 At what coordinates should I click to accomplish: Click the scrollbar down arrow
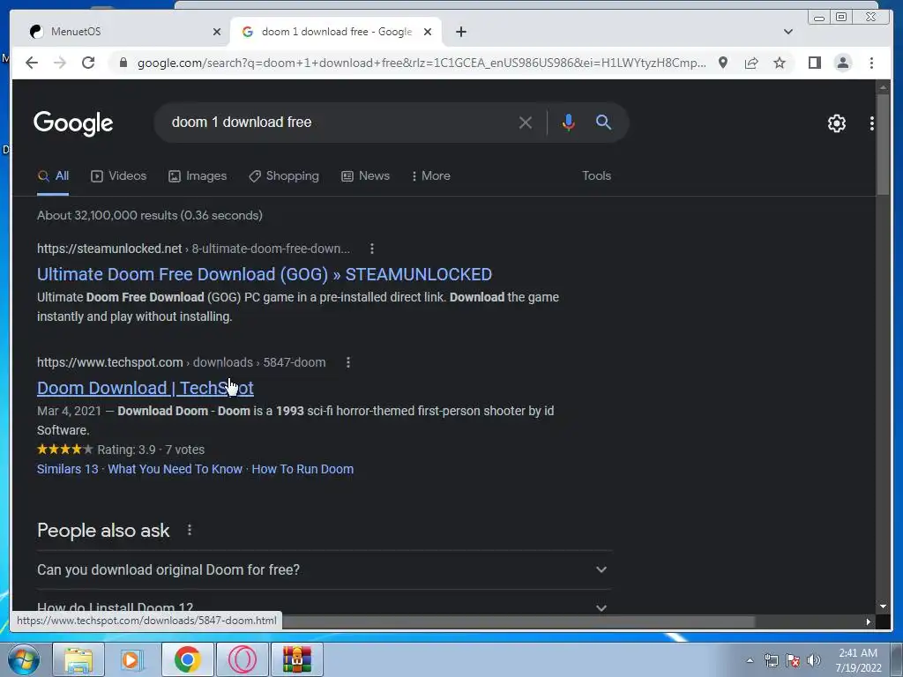point(883,606)
